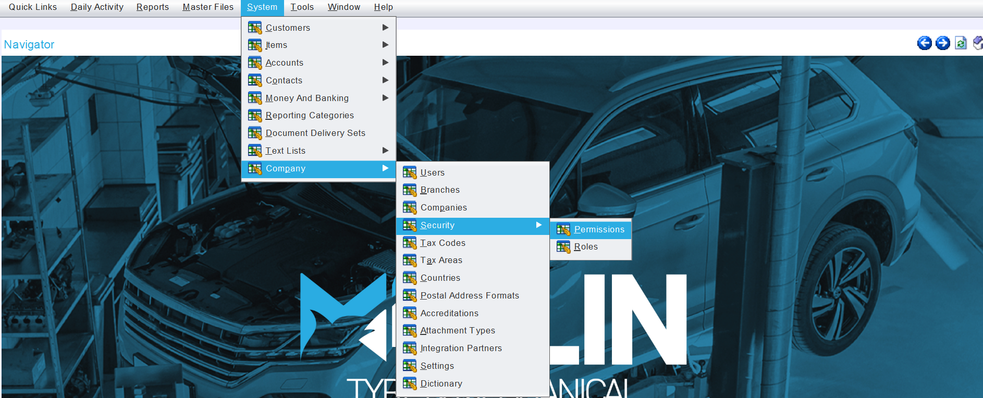Viewport: 983px width, 398px height.
Task: Click the icon beside Users entry
Action: [410, 173]
